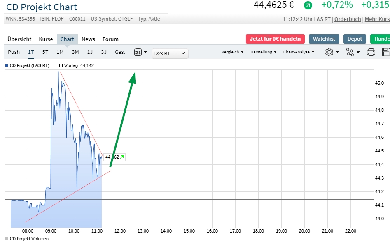This screenshot has width=390, height=242.
Task: Save chart with floppy disk icon
Action: coord(386,52)
